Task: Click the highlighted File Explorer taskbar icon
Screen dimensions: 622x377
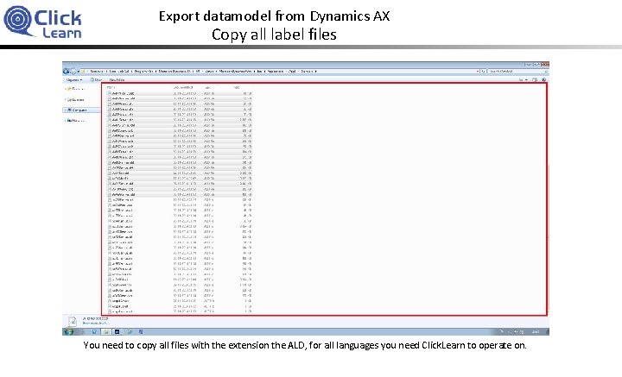Action: coord(106,332)
